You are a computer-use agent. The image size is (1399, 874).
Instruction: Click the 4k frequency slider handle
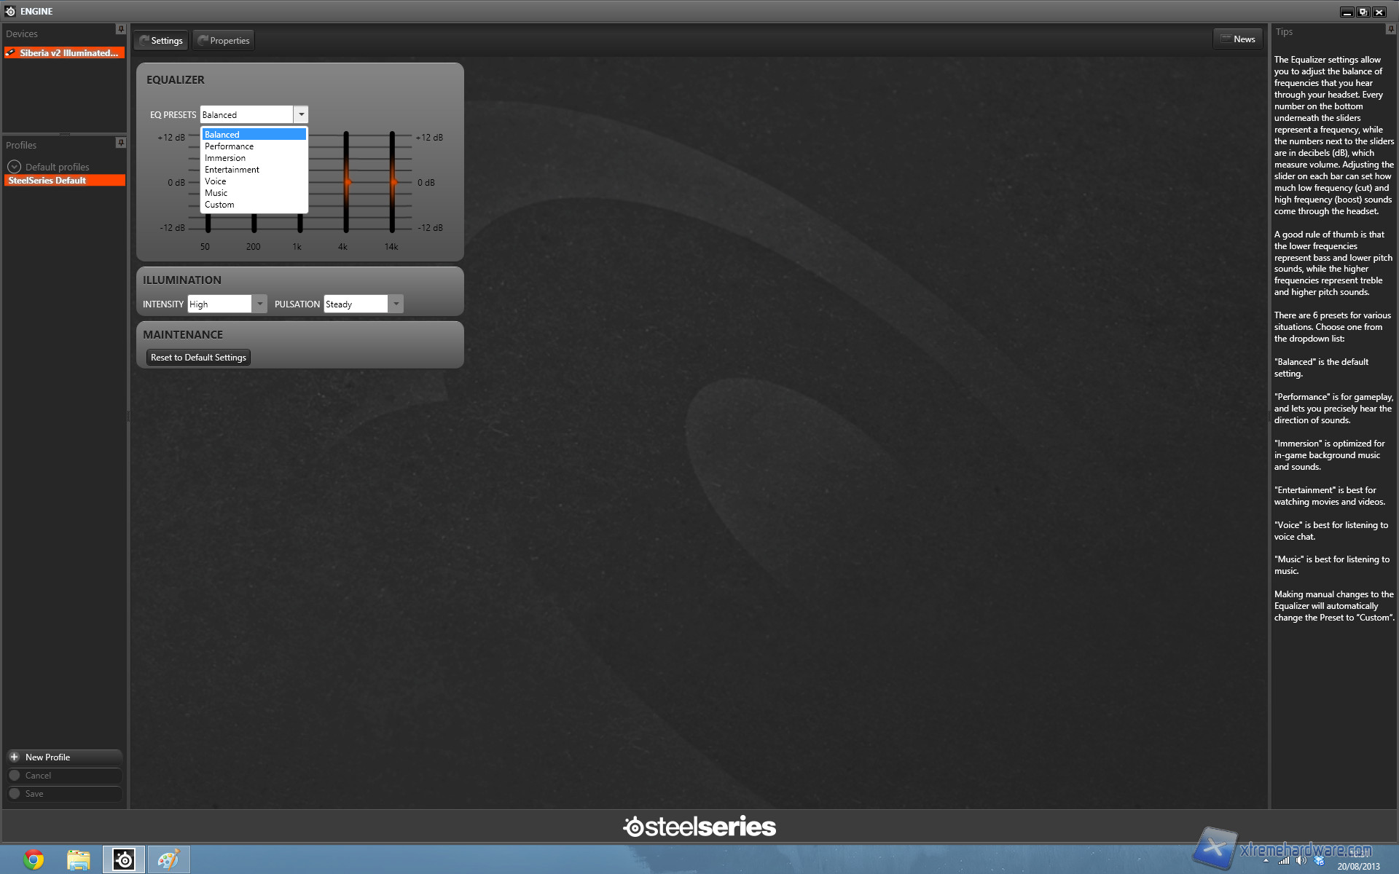[x=347, y=182]
